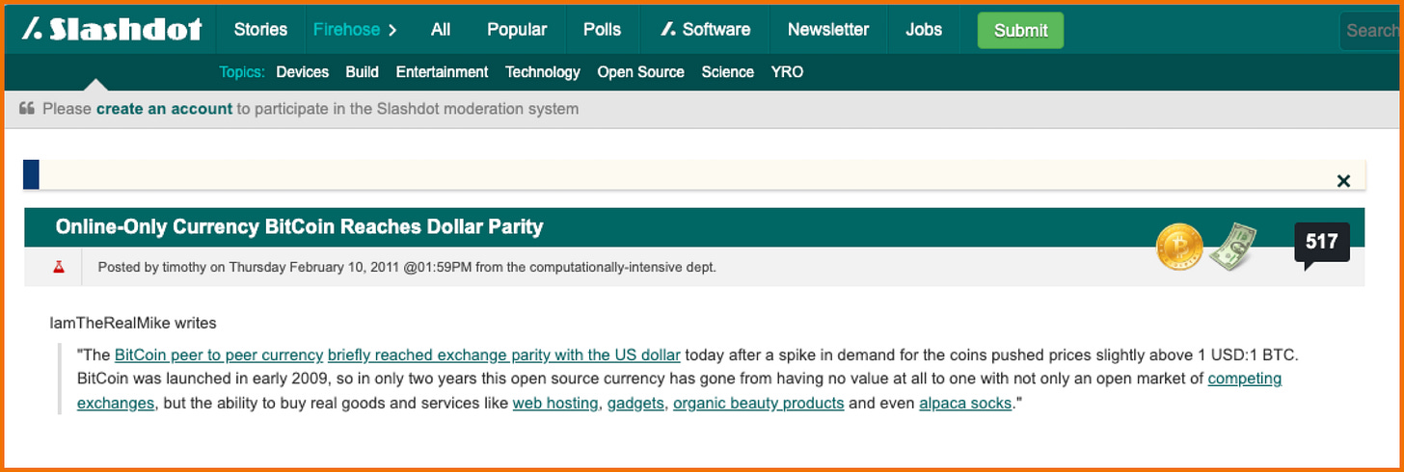The width and height of the screenshot is (1404, 472).
Task: Select the Build topic
Action: [362, 72]
